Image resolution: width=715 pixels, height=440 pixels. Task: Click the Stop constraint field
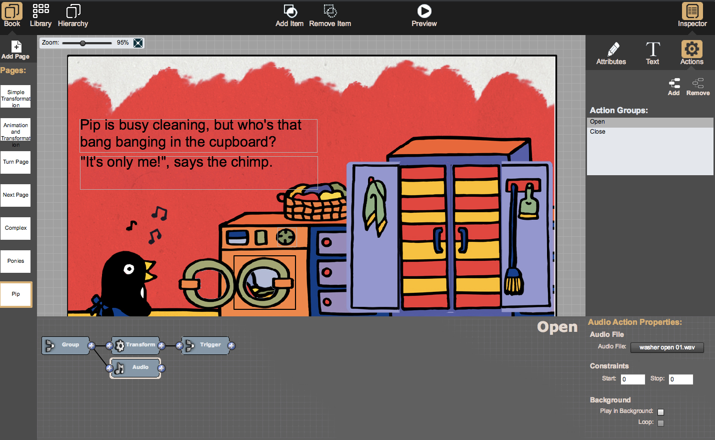click(x=681, y=379)
